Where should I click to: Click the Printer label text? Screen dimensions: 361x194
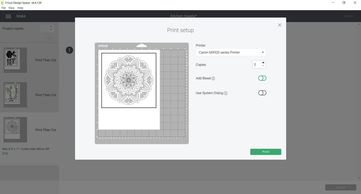pyautogui.click(x=201, y=46)
